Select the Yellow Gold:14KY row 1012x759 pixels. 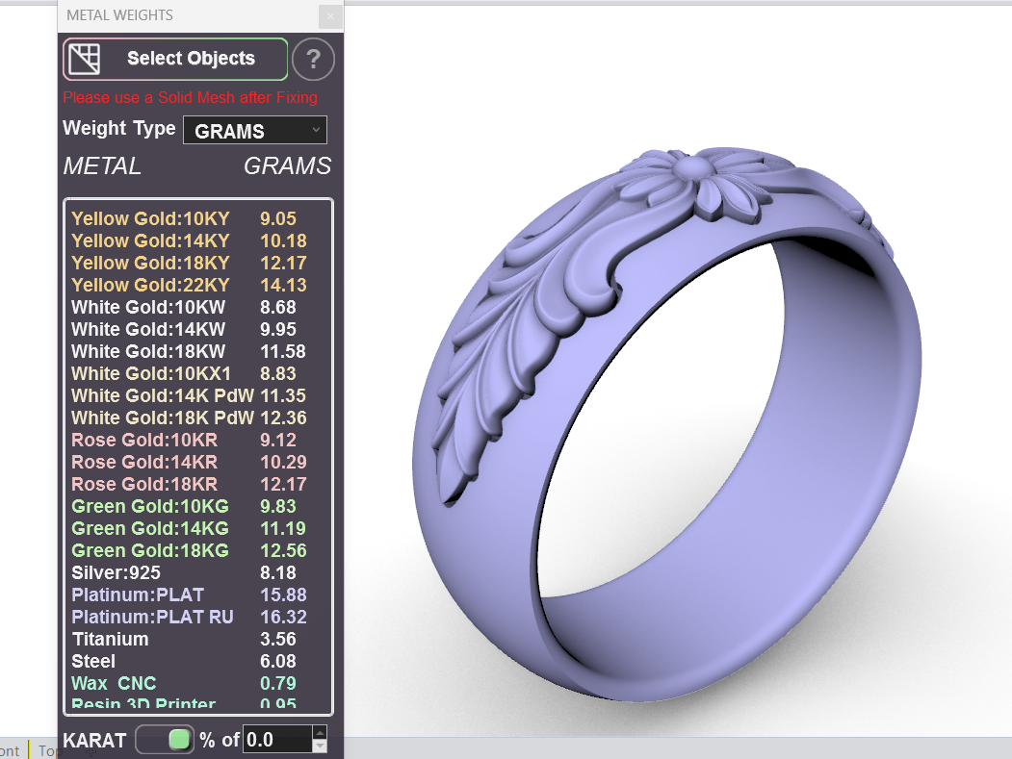[x=198, y=240]
